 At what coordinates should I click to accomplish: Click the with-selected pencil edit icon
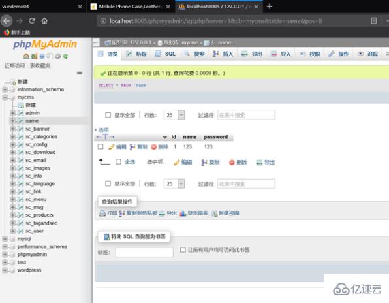coord(176,163)
